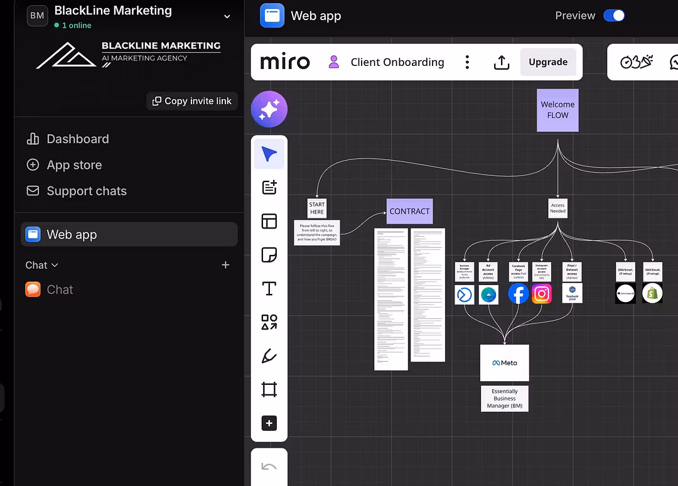Click the left contract document page

click(391, 300)
